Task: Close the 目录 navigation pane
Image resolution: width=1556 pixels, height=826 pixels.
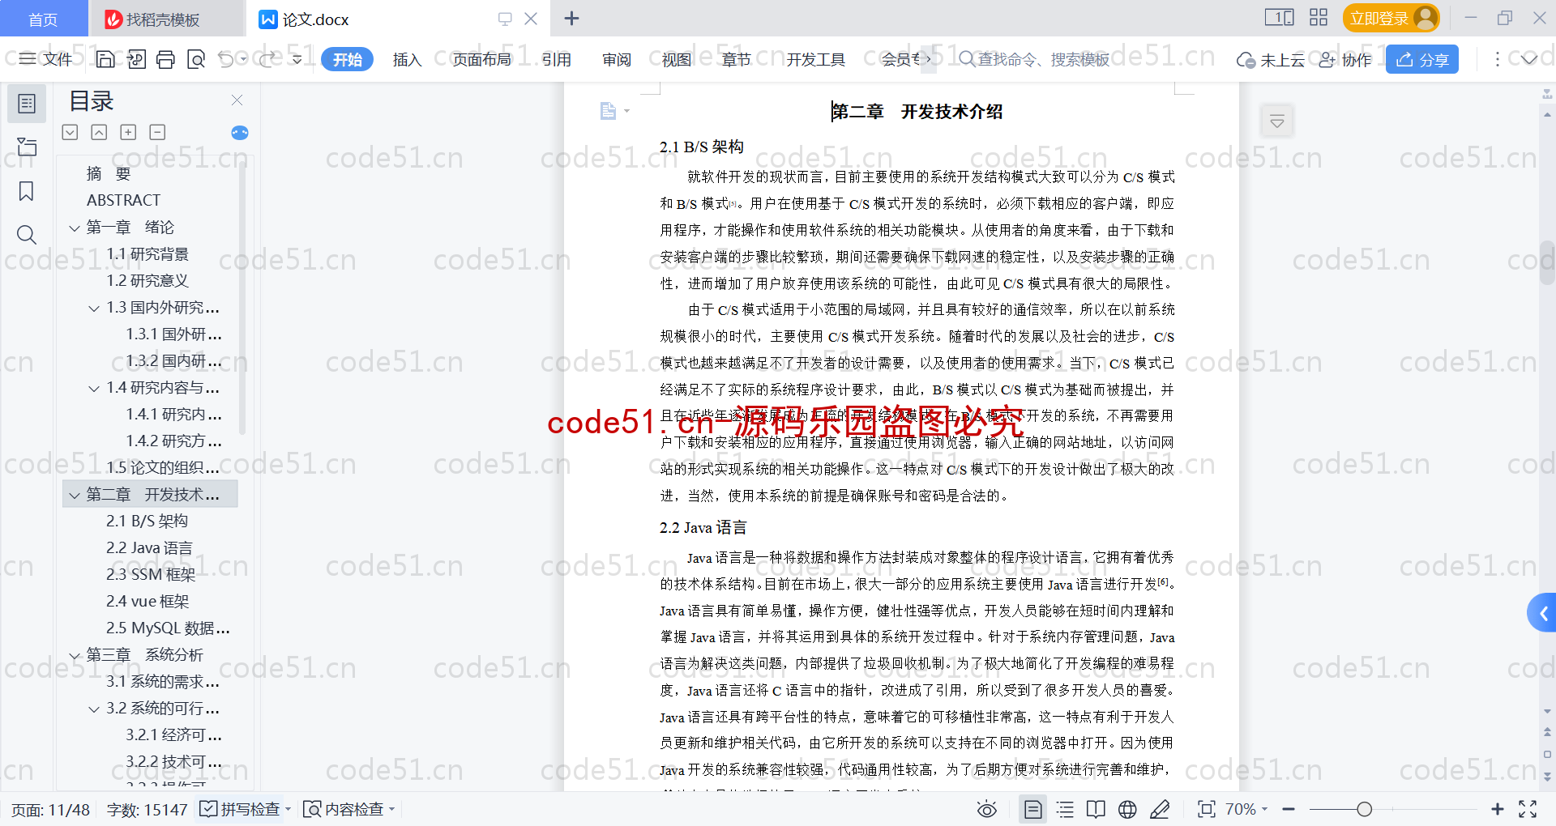Action: (x=237, y=100)
